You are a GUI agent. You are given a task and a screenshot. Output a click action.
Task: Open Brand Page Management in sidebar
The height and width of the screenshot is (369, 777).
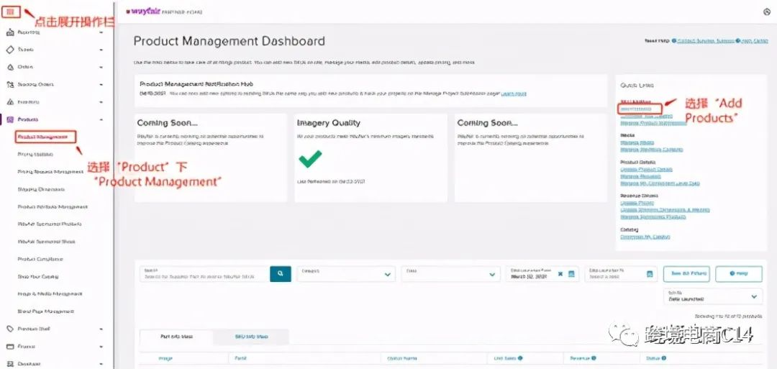(x=45, y=311)
